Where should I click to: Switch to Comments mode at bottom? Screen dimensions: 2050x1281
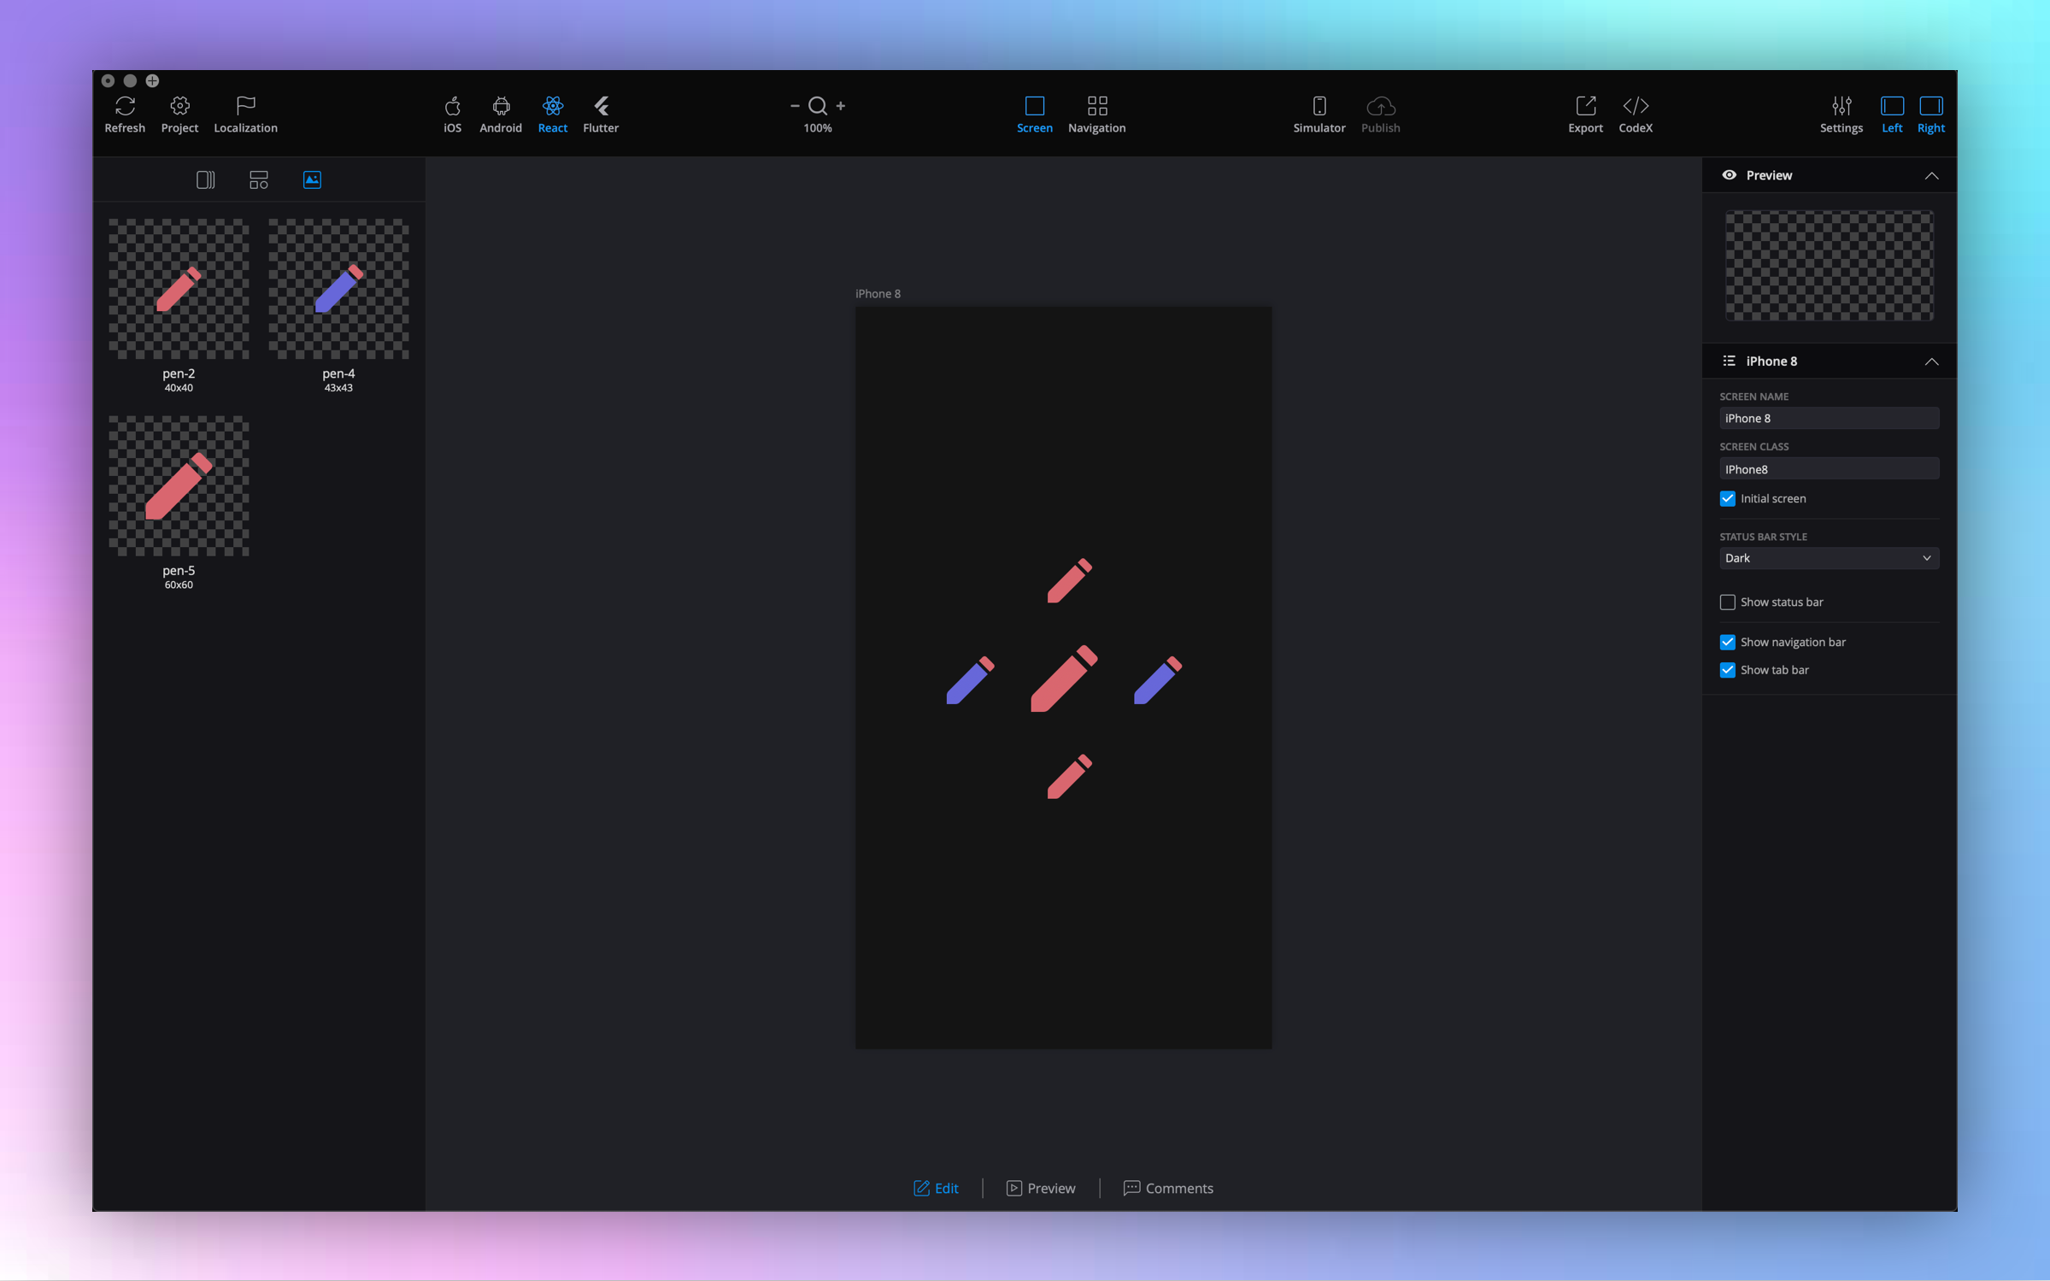click(1168, 1188)
